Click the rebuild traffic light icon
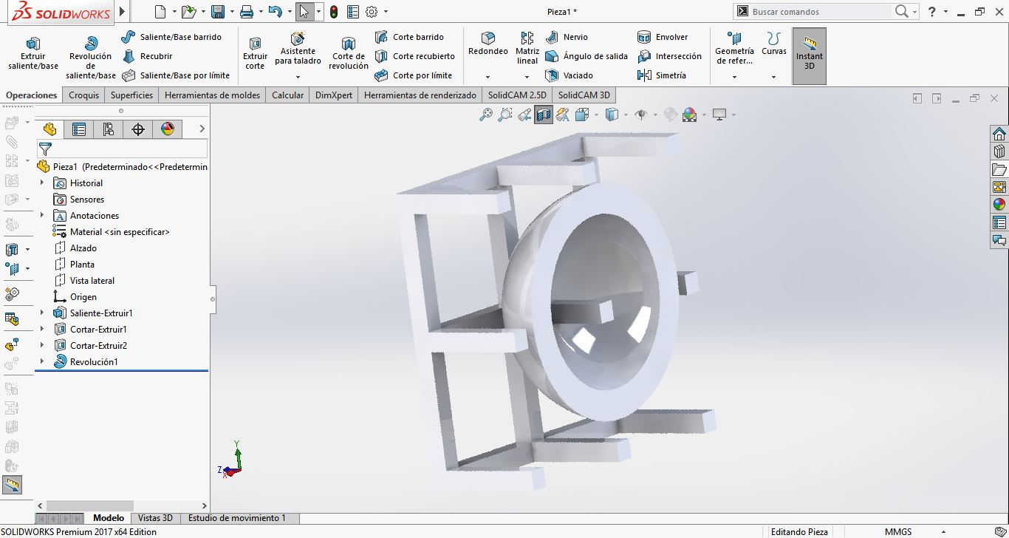The image size is (1009, 538). click(334, 12)
